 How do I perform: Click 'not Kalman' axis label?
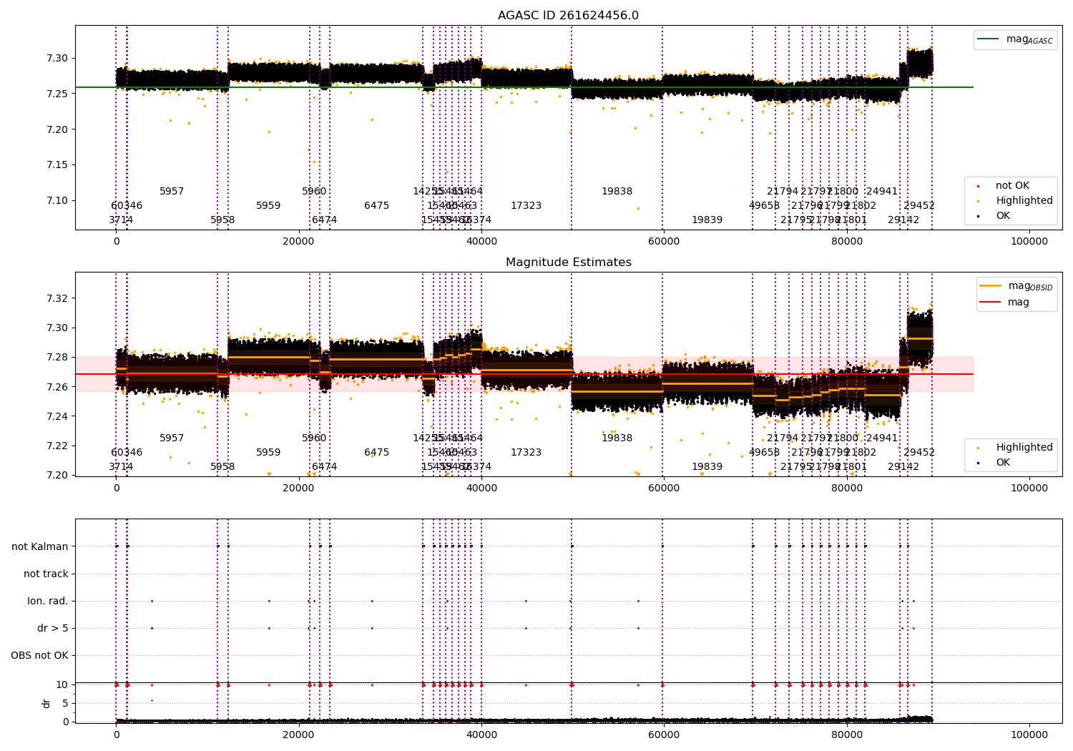[x=40, y=546]
